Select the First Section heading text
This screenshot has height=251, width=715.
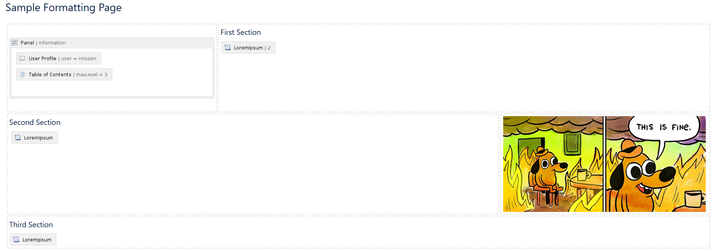[x=241, y=32]
